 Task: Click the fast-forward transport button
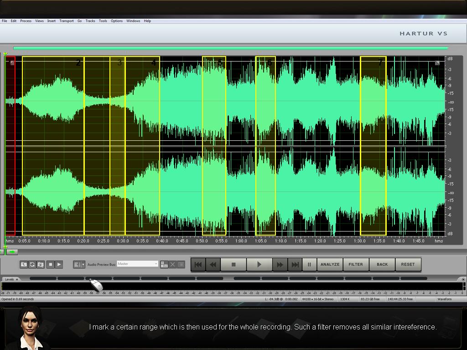coord(280,264)
